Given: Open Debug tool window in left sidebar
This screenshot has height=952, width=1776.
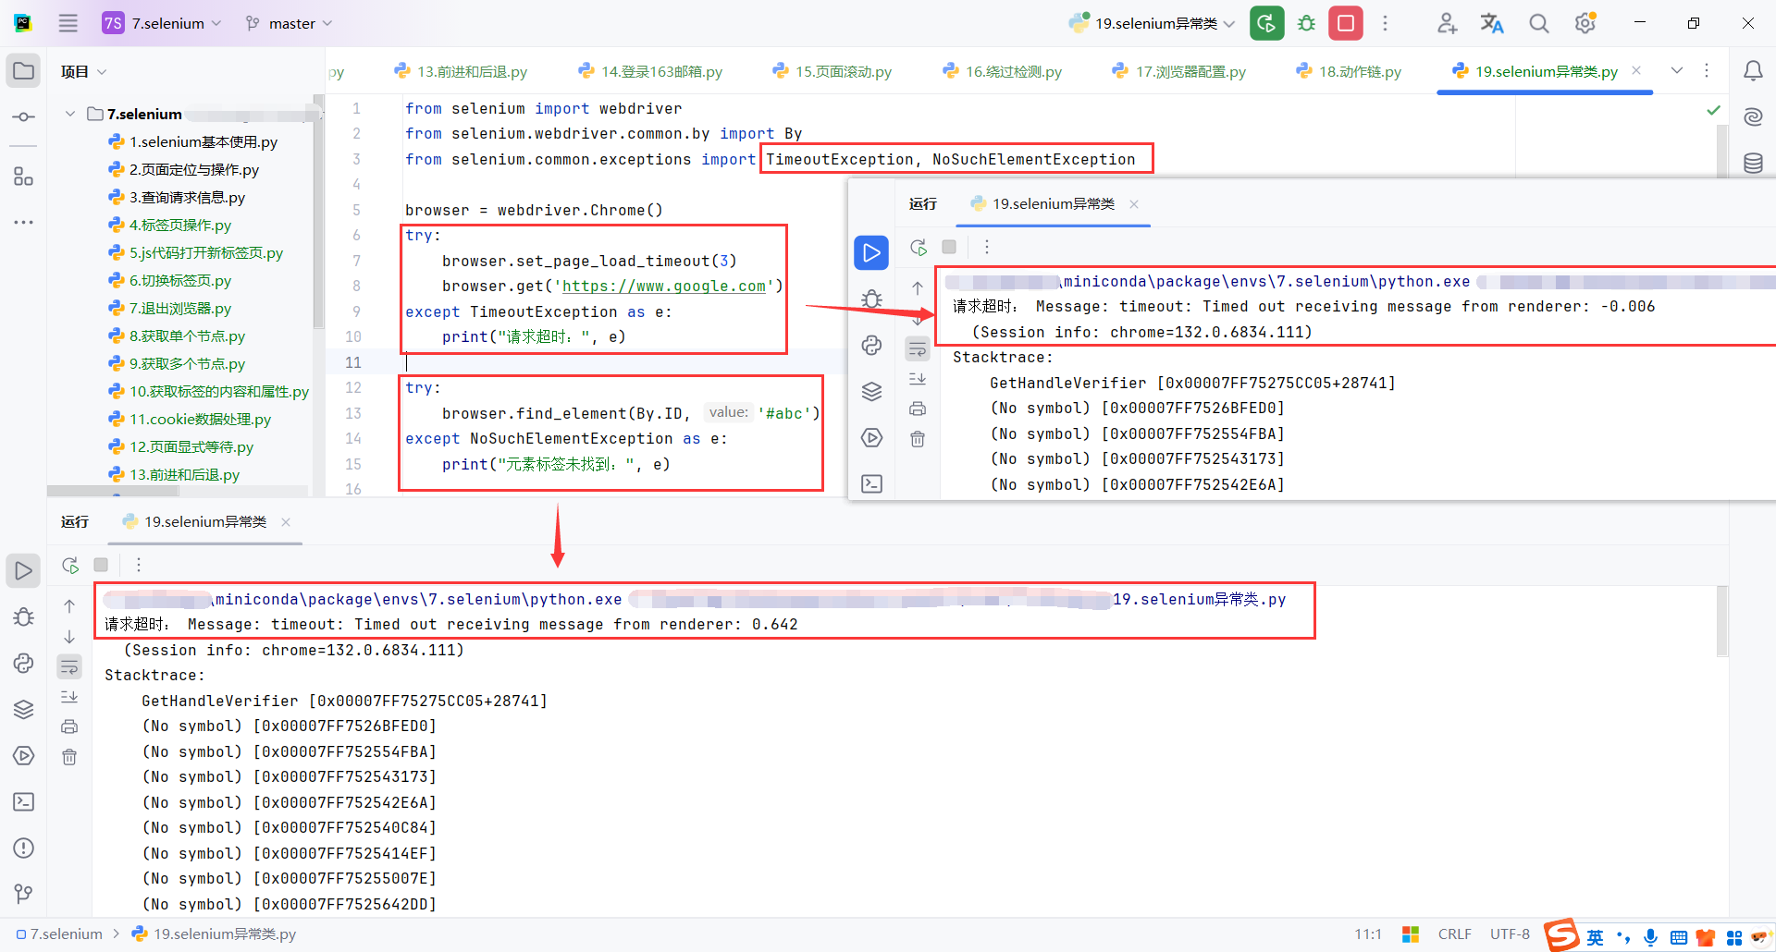Looking at the screenshot, I should pos(23,617).
